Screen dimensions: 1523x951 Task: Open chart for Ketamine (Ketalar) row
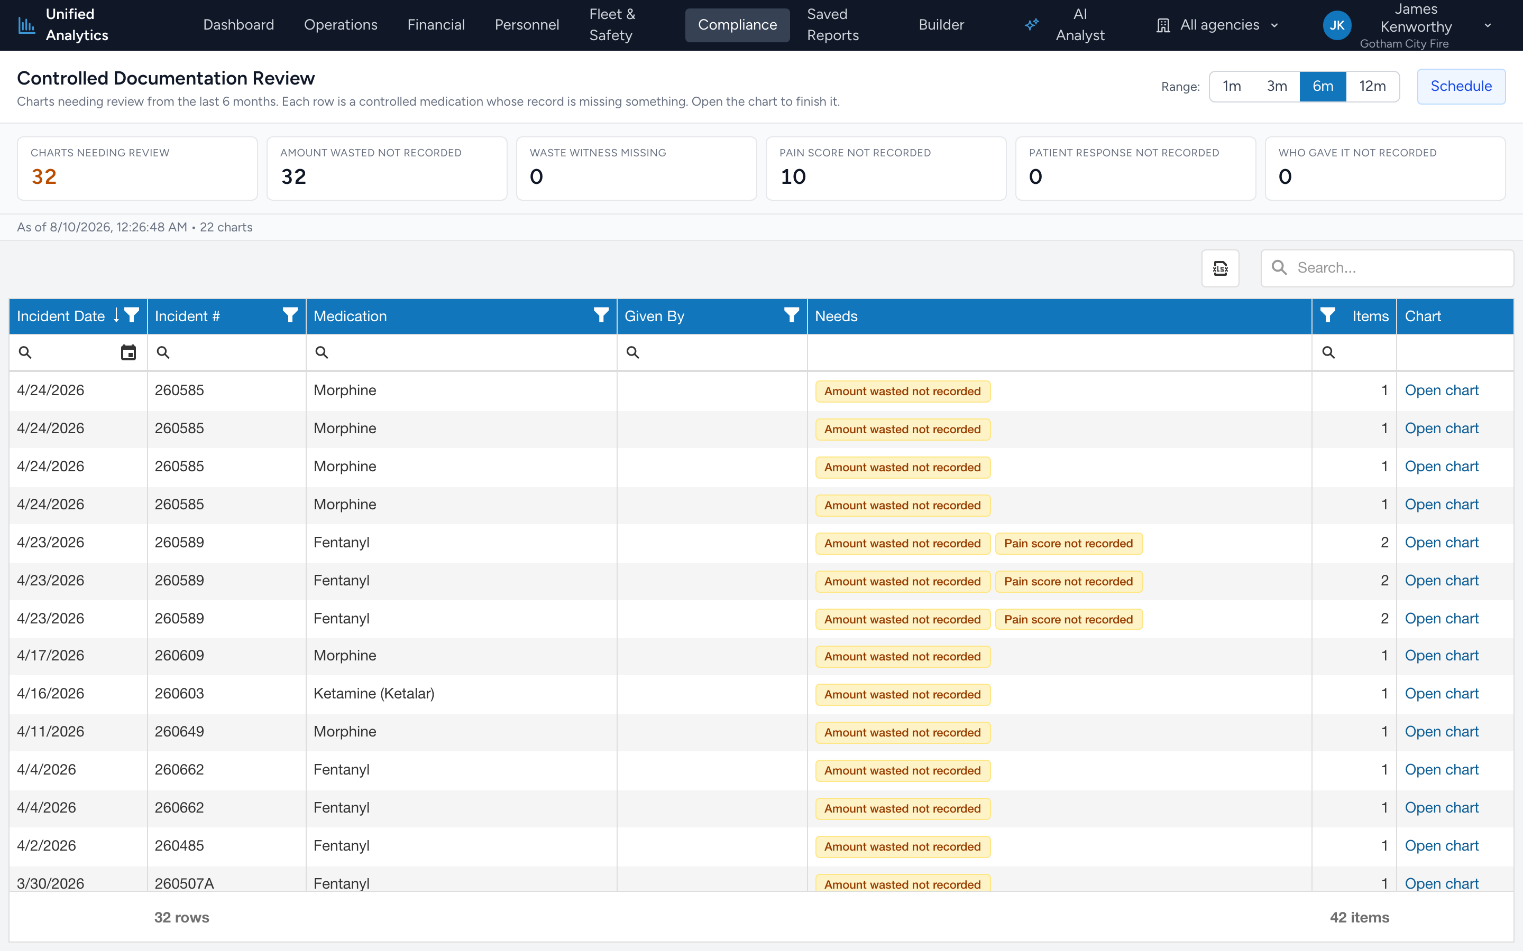[1441, 694]
